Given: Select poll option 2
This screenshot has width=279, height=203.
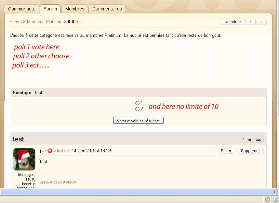Looking at the screenshot, I should coord(137,109).
